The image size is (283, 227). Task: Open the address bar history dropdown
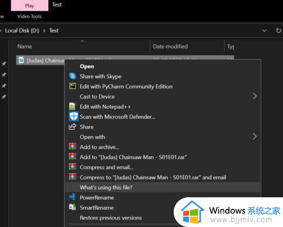coord(264,31)
